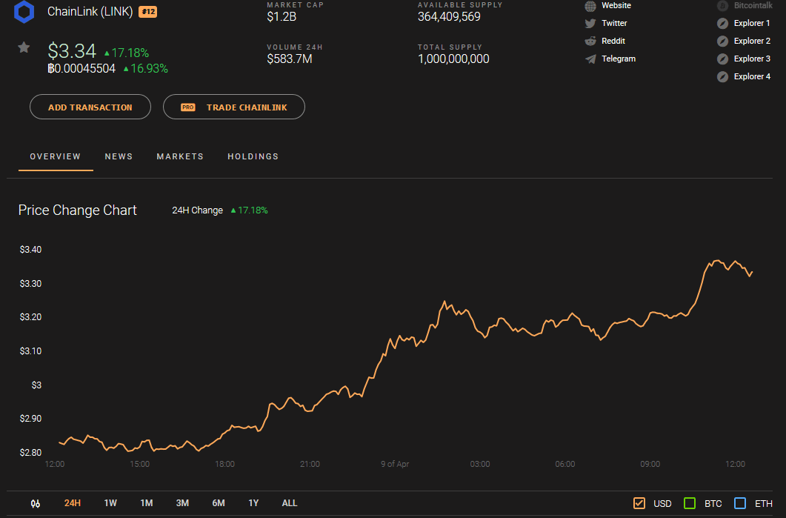Click the ChainLink (LINK) title

coord(90,12)
